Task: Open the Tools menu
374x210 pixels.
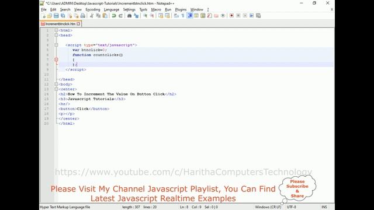Action: 143,9
